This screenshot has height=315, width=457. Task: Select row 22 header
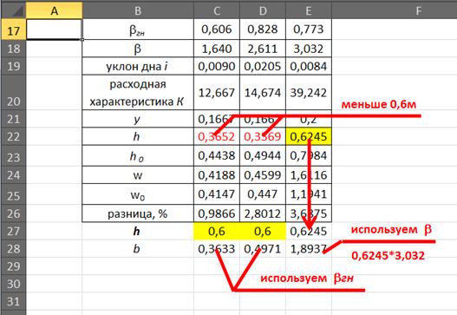(13, 136)
